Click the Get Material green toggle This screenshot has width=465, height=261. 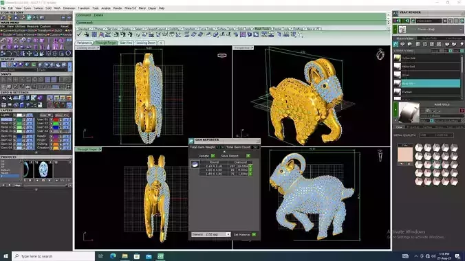pos(254,234)
